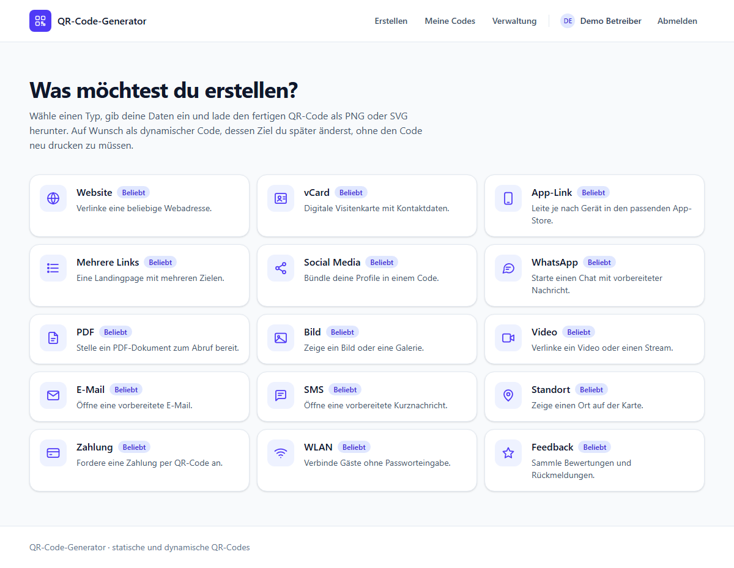Click the camera icon for Video
The height and width of the screenshot is (568, 734).
point(508,338)
